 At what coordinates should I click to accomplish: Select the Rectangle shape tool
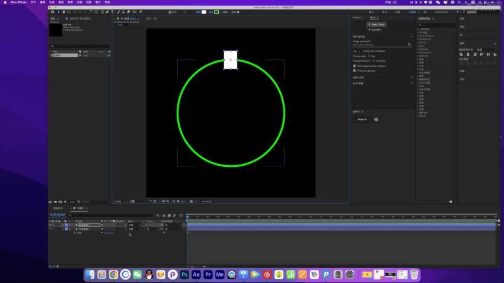(102, 12)
